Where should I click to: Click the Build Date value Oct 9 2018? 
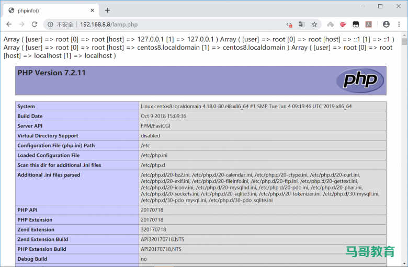163,116
